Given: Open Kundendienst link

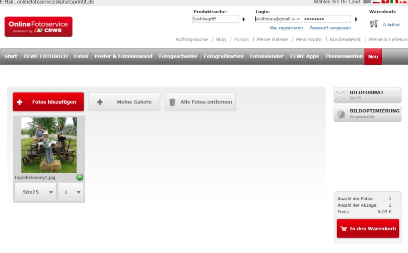Looking at the screenshot, I should coord(345,39).
